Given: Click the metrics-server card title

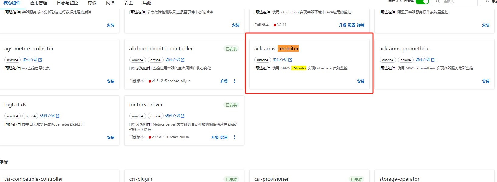Looking at the screenshot, I should [146, 105].
